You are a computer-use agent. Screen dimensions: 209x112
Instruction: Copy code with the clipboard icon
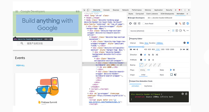click(186, 94)
